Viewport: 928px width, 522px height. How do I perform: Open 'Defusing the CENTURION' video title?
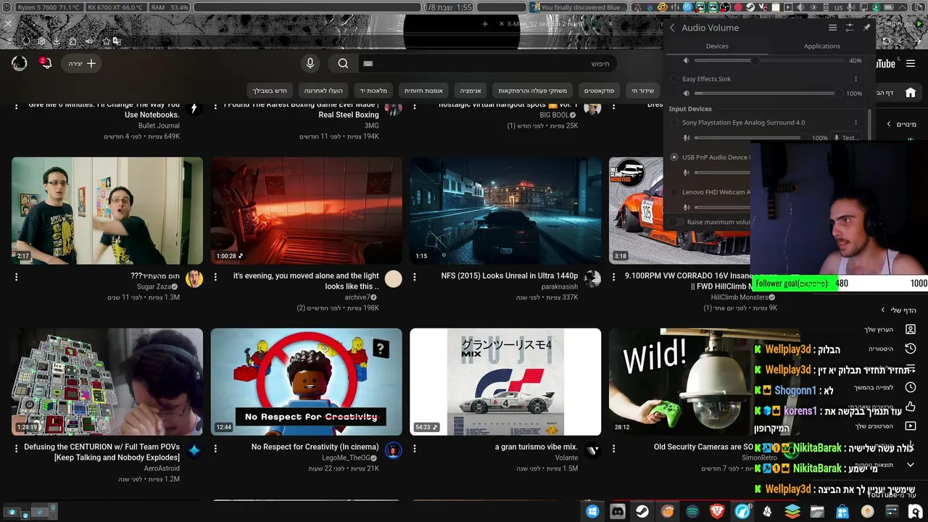(101, 452)
